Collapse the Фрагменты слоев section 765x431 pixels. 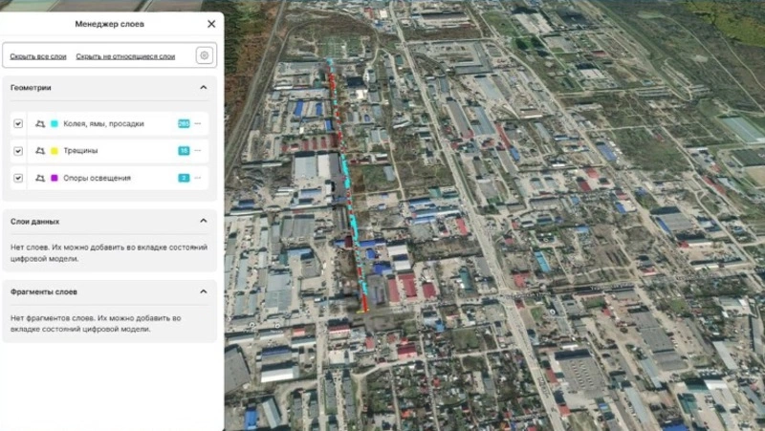point(204,291)
